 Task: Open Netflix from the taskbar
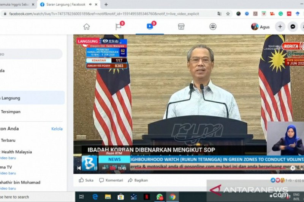pos(147,197)
